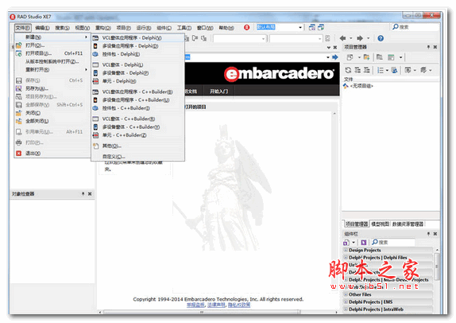This screenshot has width=456, height=323.
Task: Open the 编辑(E) menu
Action: [x=42, y=28]
